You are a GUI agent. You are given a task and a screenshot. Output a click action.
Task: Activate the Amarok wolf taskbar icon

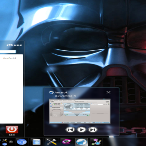pyautogui.click(x=81, y=142)
